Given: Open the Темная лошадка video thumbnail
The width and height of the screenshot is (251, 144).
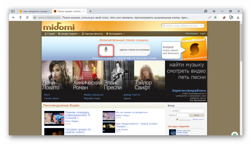Looking at the screenshot, I should click(54, 118).
